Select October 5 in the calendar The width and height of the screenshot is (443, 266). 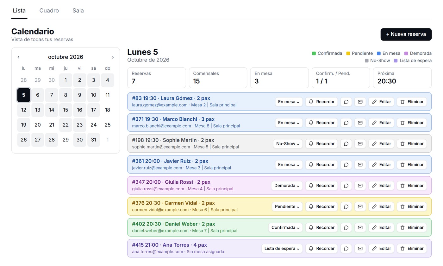[24, 95]
